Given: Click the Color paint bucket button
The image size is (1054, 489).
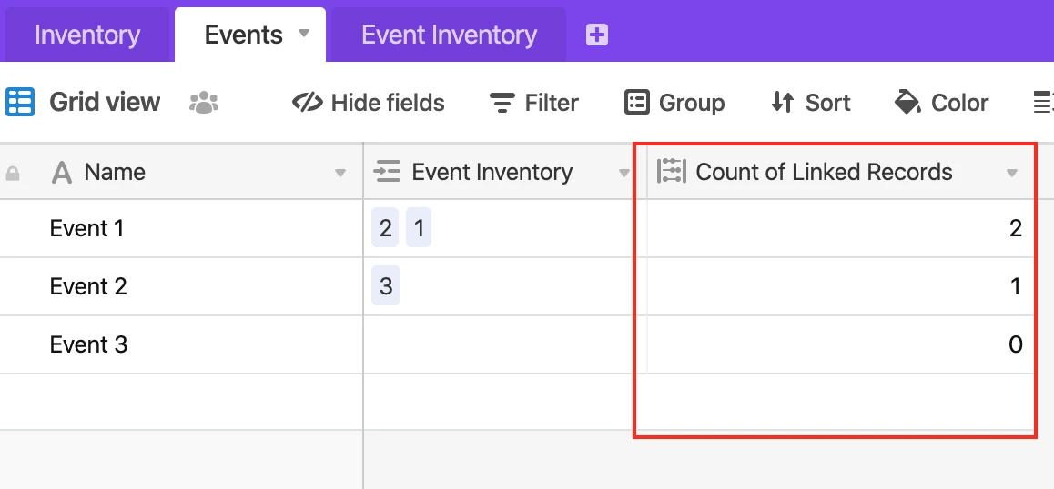Looking at the screenshot, I should coord(941,103).
